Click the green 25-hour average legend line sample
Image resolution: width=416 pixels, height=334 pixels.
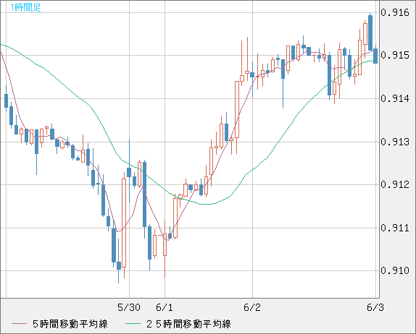133,324
